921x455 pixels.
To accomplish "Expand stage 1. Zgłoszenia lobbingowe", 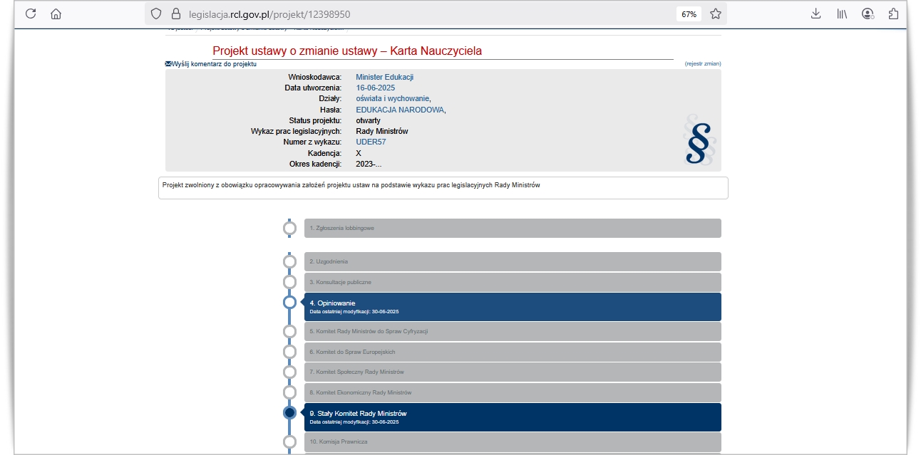I will pyautogui.click(x=513, y=228).
